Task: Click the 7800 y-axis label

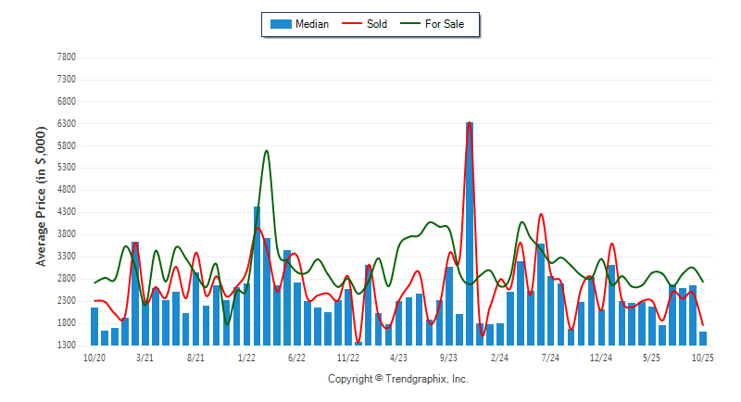Action: coord(65,57)
